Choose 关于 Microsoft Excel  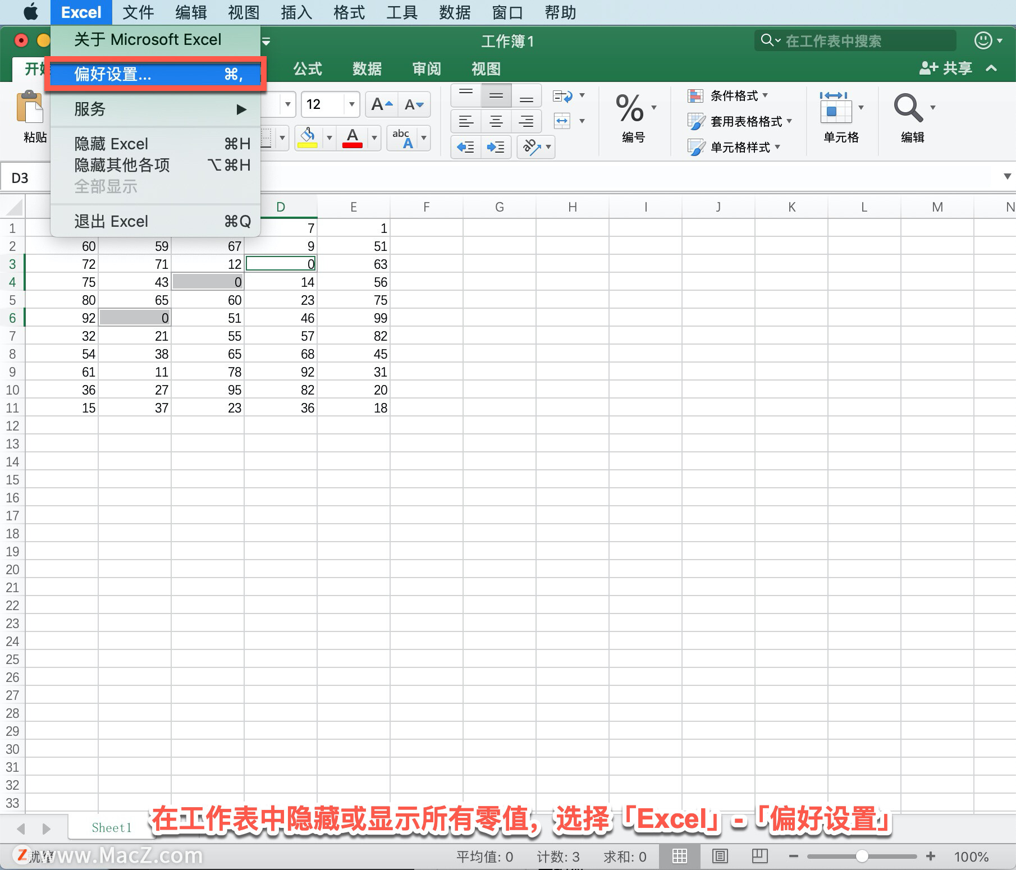155,40
